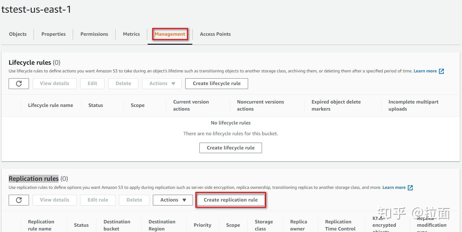462x232 pixels.
Task: Click View details in the Lifecycle rules toolbar
Action: coord(55,83)
